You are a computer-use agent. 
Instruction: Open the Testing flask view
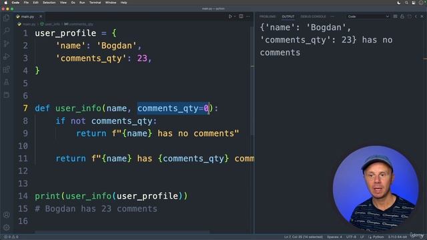pos(7,82)
